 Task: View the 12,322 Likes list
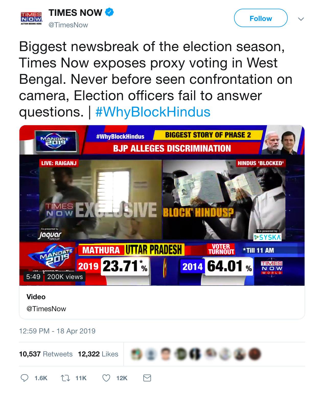(x=98, y=354)
